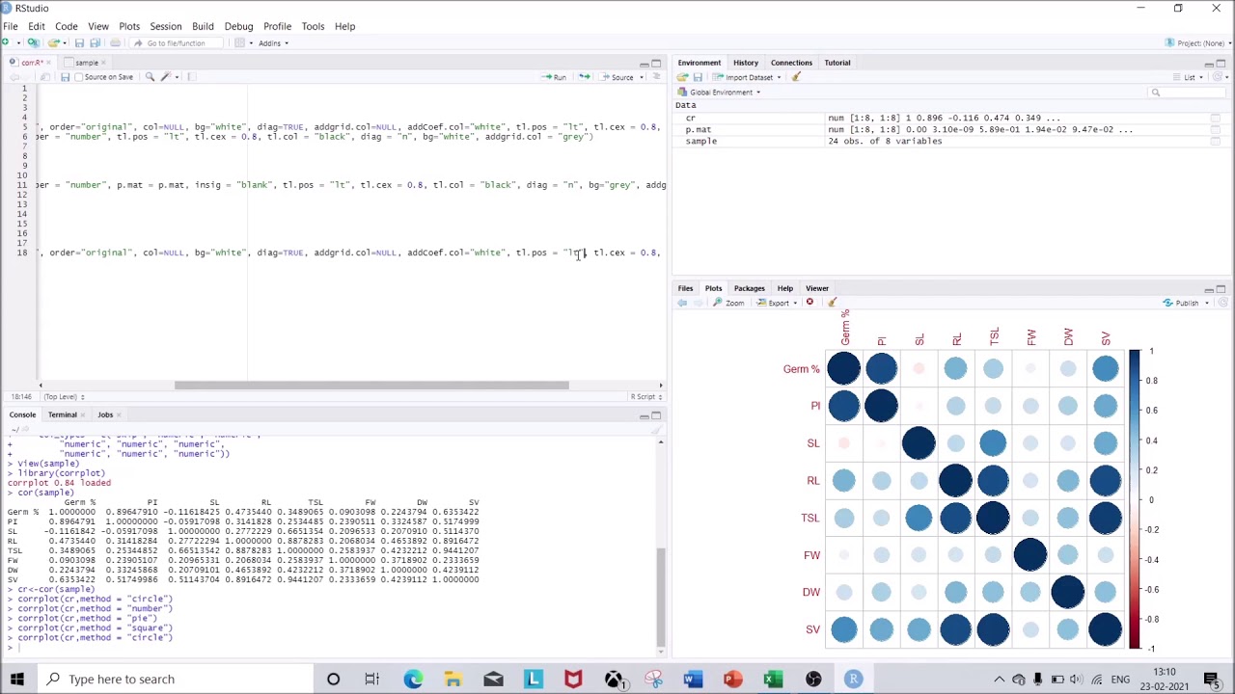Click the Environment search box

pos(1187,93)
